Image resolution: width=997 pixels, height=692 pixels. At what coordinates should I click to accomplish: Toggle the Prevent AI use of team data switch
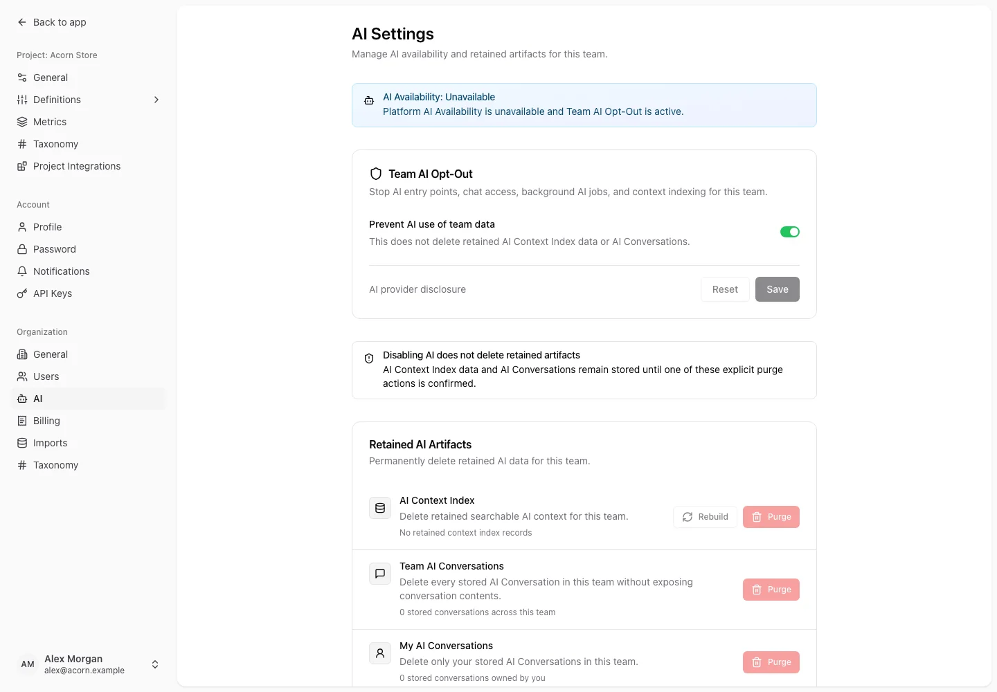click(790, 232)
